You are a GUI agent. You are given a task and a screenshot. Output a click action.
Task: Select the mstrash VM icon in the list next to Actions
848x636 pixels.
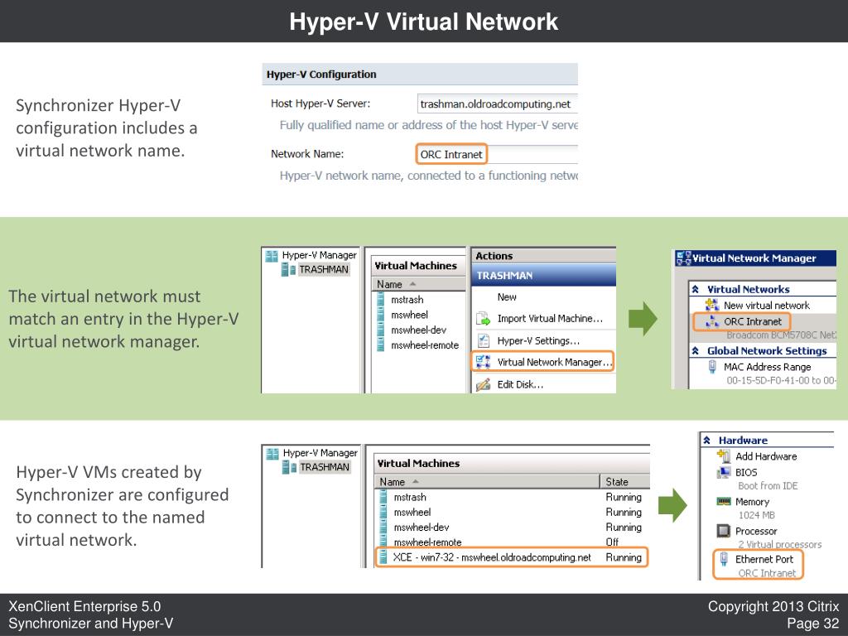click(381, 300)
